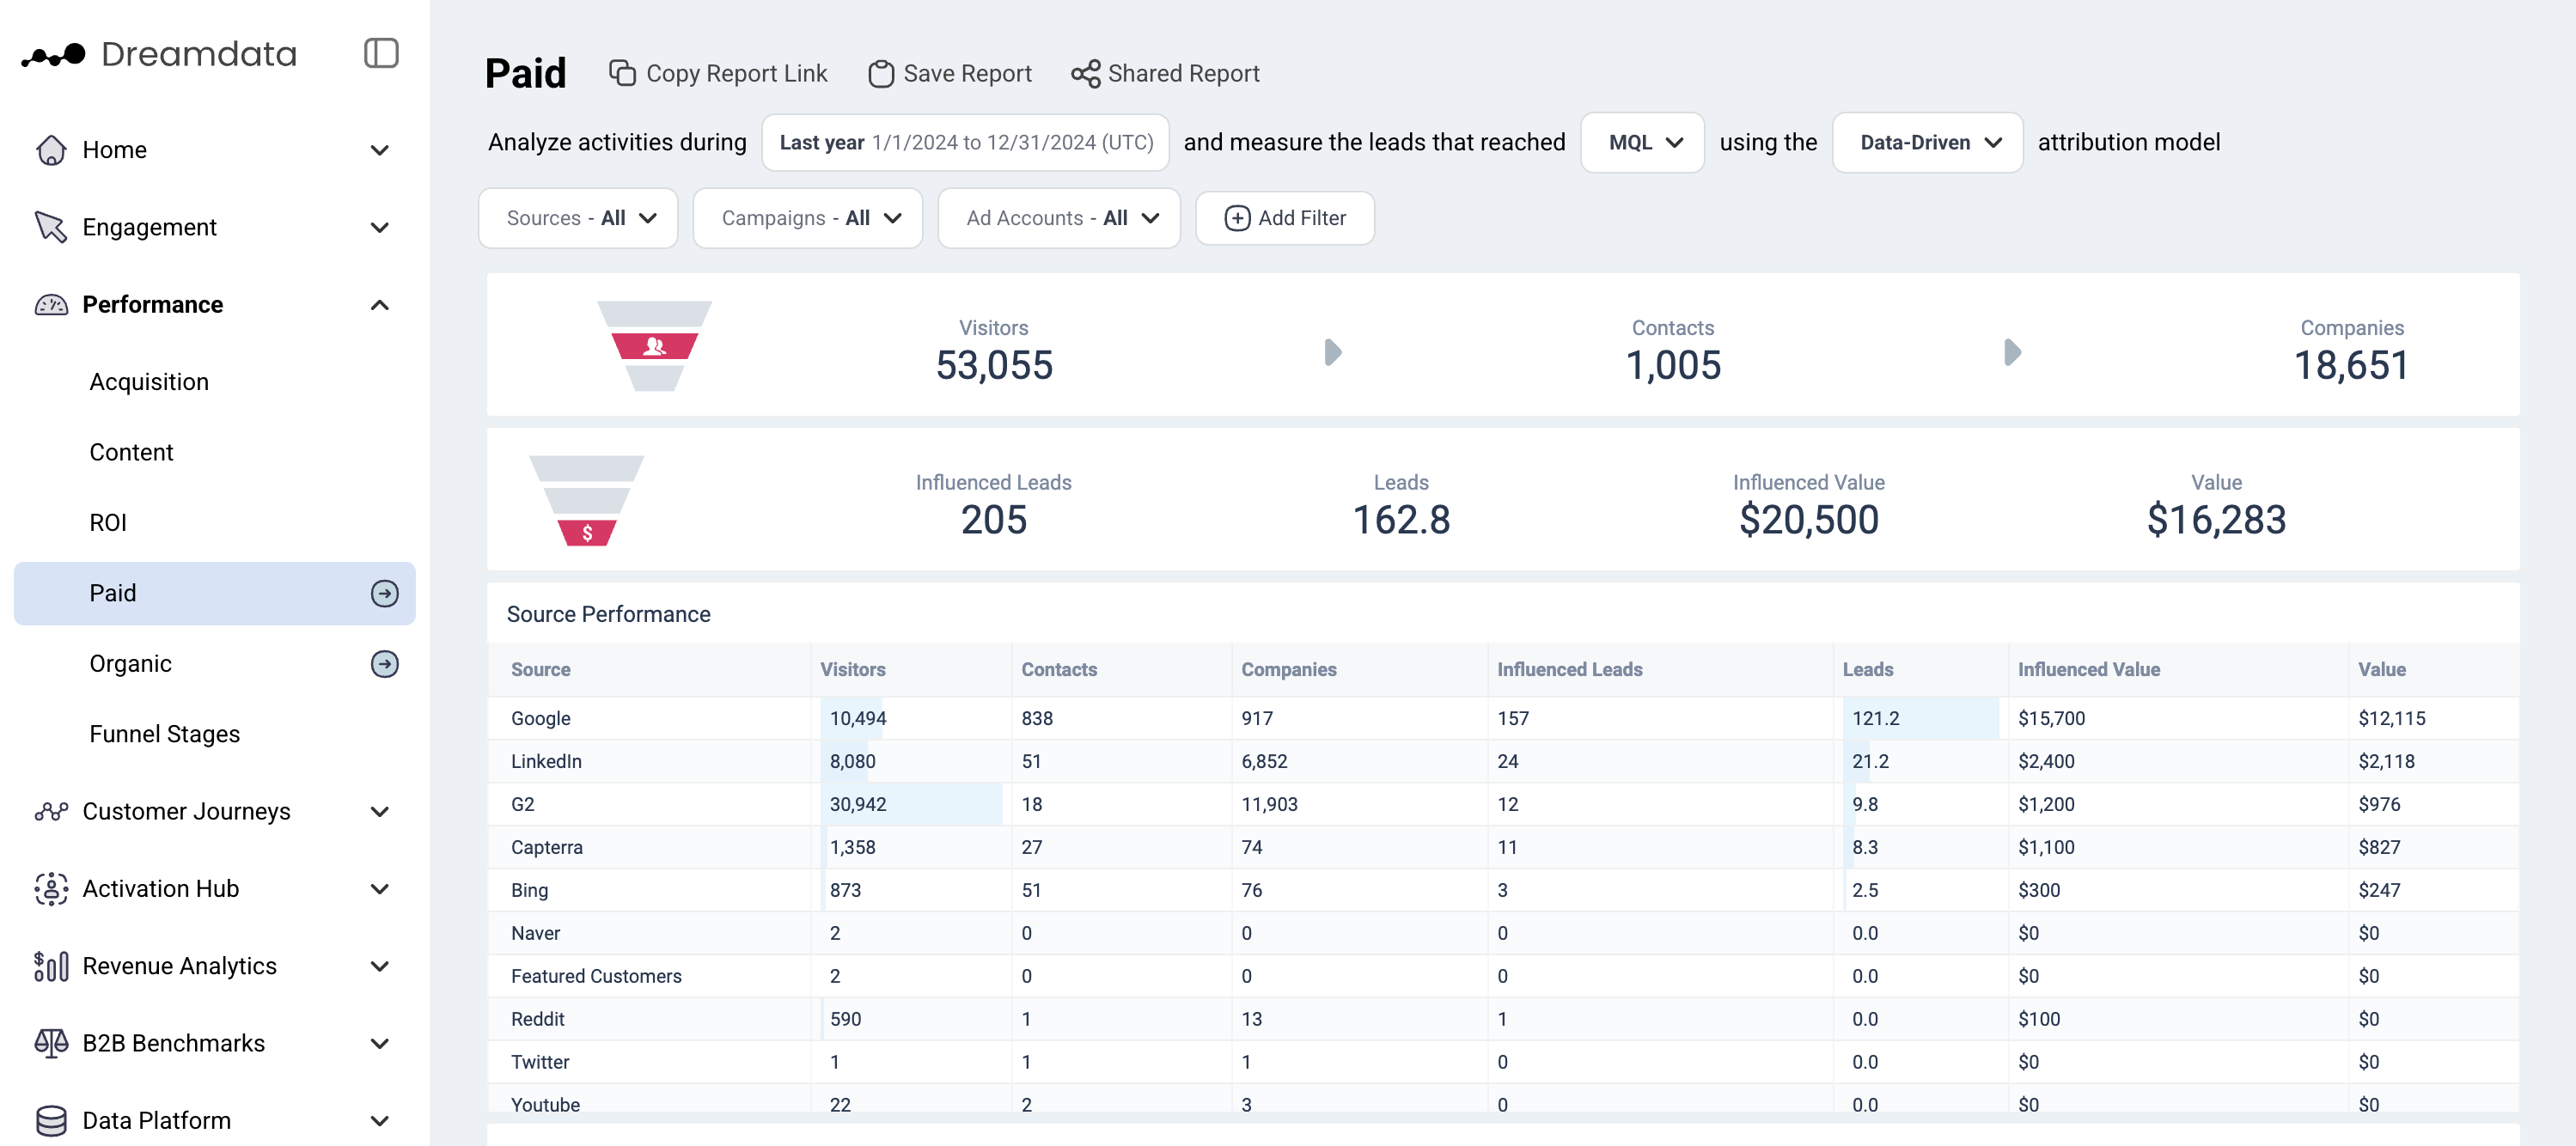Sort the table by Influenced Leads column

1569,669
